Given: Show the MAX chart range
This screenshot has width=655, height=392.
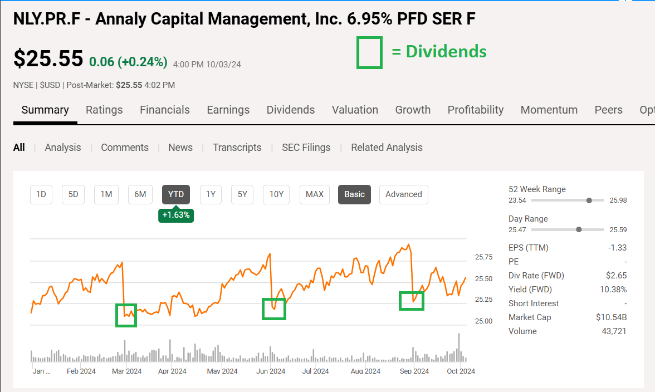Looking at the screenshot, I should 315,194.
